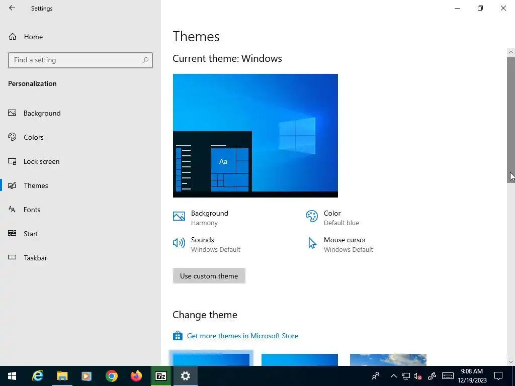515x386 pixels.
Task: Click the Settings gear taskbar icon
Action: (185, 376)
